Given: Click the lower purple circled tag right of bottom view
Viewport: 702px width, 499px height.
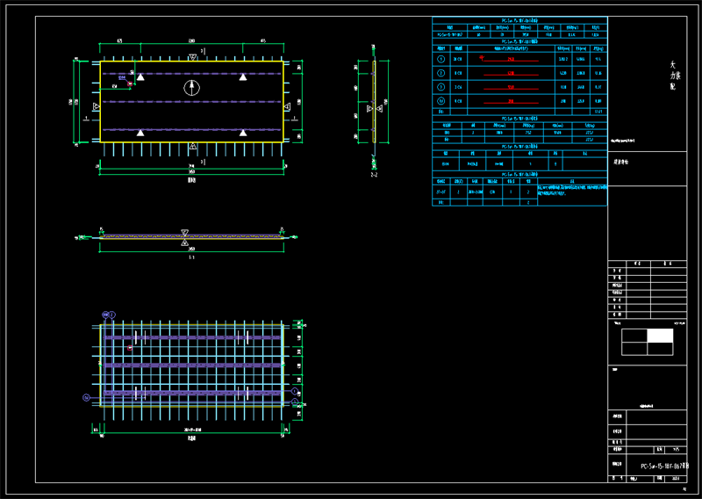Looking at the screenshot, I should (x=295, y=401).
